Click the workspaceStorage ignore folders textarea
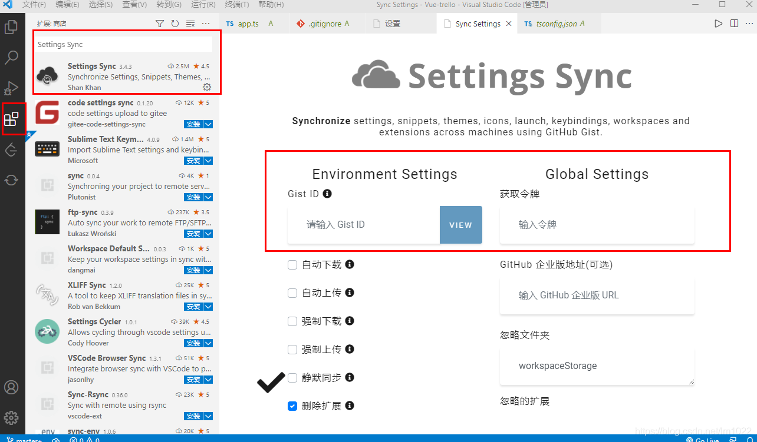The image size is (757, 442). coord(597,367)
